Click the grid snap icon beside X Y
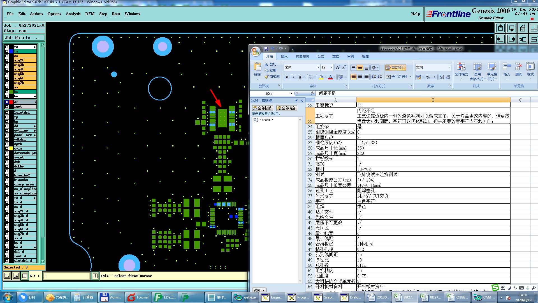538x303 pixels. point(25,276)
